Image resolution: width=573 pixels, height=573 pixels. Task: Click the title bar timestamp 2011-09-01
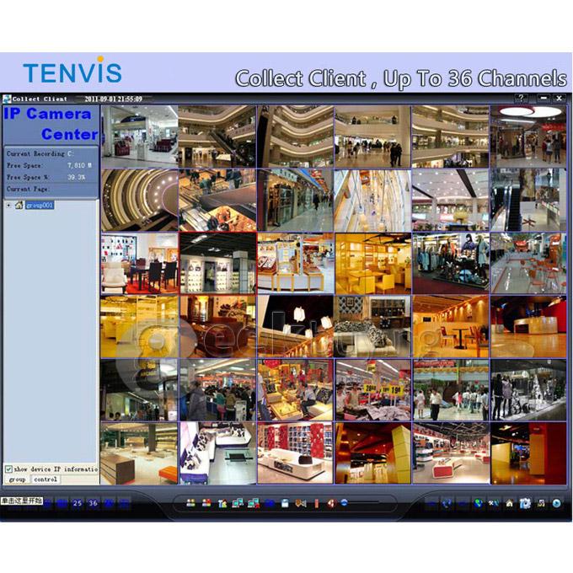point(113,99)
